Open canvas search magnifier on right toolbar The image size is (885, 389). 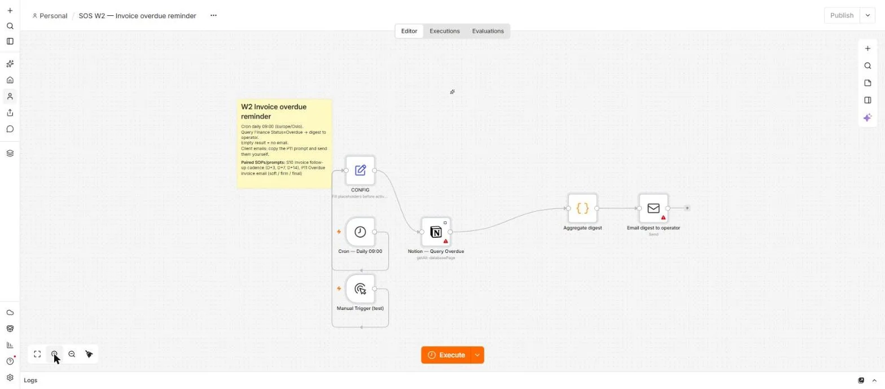click(x=868, y=66)
